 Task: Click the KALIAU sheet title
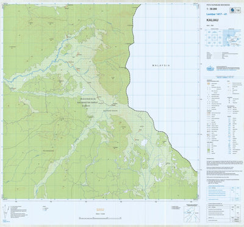pyautogui.click(x=212, y=20)
